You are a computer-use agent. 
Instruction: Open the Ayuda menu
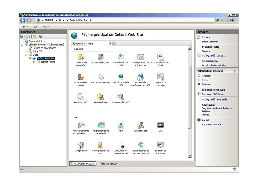click(45, 27)
